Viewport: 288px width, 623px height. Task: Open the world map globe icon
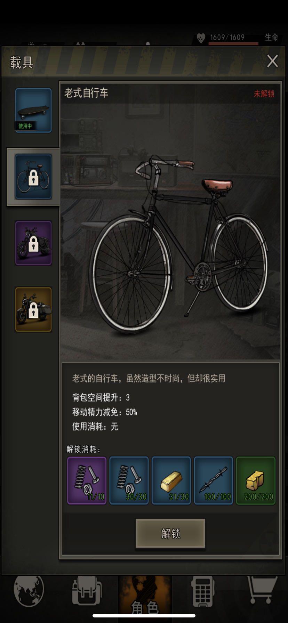pos(29,590)
